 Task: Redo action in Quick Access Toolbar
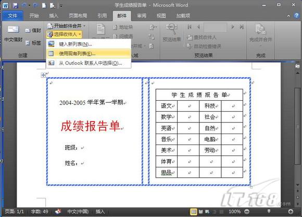35,5
